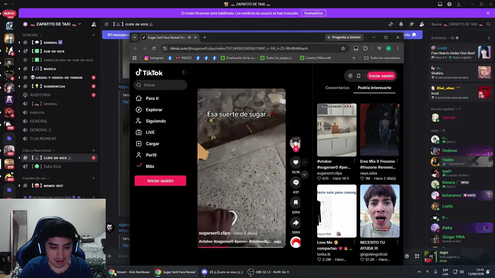Click the red Iniciar sesión sidebar button
This screenshot has height=278, width=495.
pos(160,181)
